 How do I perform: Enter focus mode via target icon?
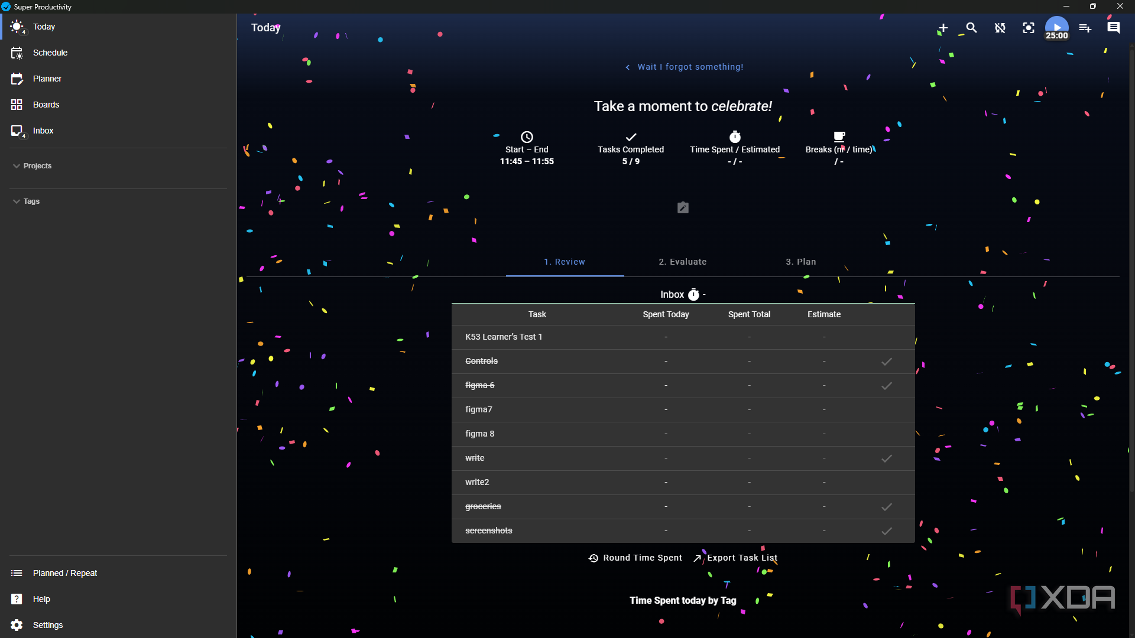(x=1029, y=28)
